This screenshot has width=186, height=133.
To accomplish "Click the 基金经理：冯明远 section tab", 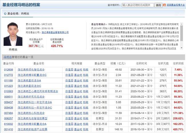I will [x=17, y=14].
